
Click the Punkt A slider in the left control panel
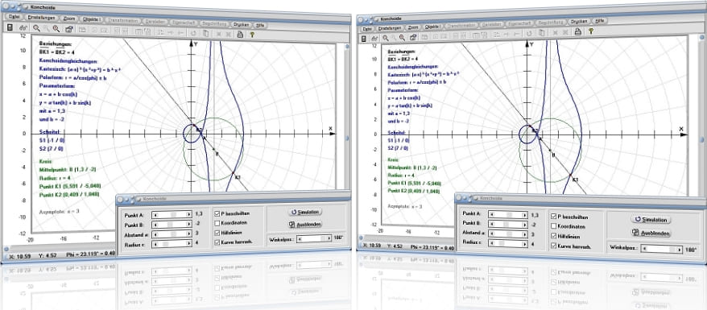[172, 215]
